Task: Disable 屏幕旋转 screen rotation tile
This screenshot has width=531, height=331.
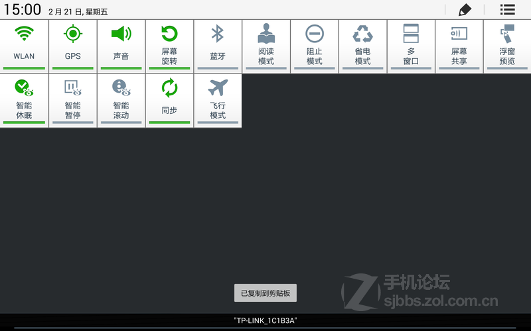Action: [x=169, y=46]
